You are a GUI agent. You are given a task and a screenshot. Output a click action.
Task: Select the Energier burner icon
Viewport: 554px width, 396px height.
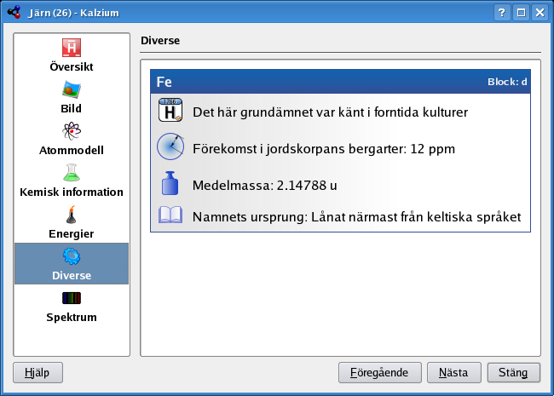coord(72,215)
